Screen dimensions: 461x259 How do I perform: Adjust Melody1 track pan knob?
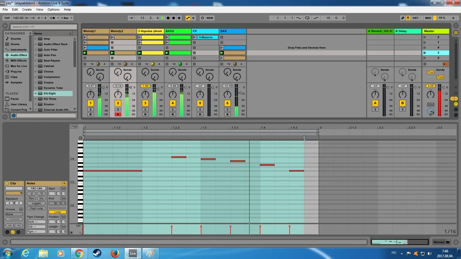pyautogui.click(x=90, y=94)
